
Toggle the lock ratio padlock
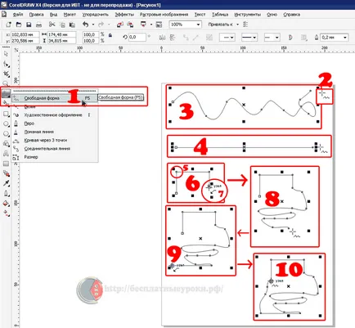click(x=110, y=35)
